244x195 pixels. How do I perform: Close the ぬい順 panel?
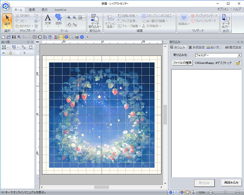tap(32, 42)
